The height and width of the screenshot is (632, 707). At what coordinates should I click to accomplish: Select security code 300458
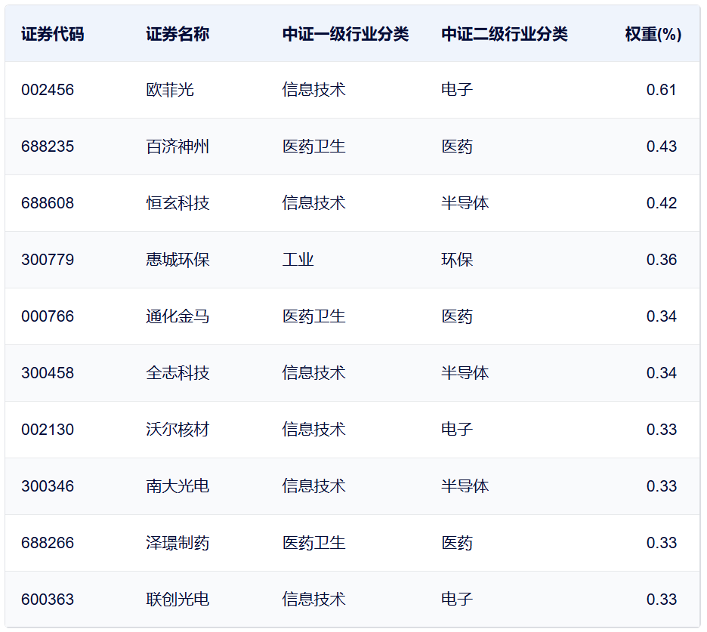pyautogui.click(x=48, y=373)
